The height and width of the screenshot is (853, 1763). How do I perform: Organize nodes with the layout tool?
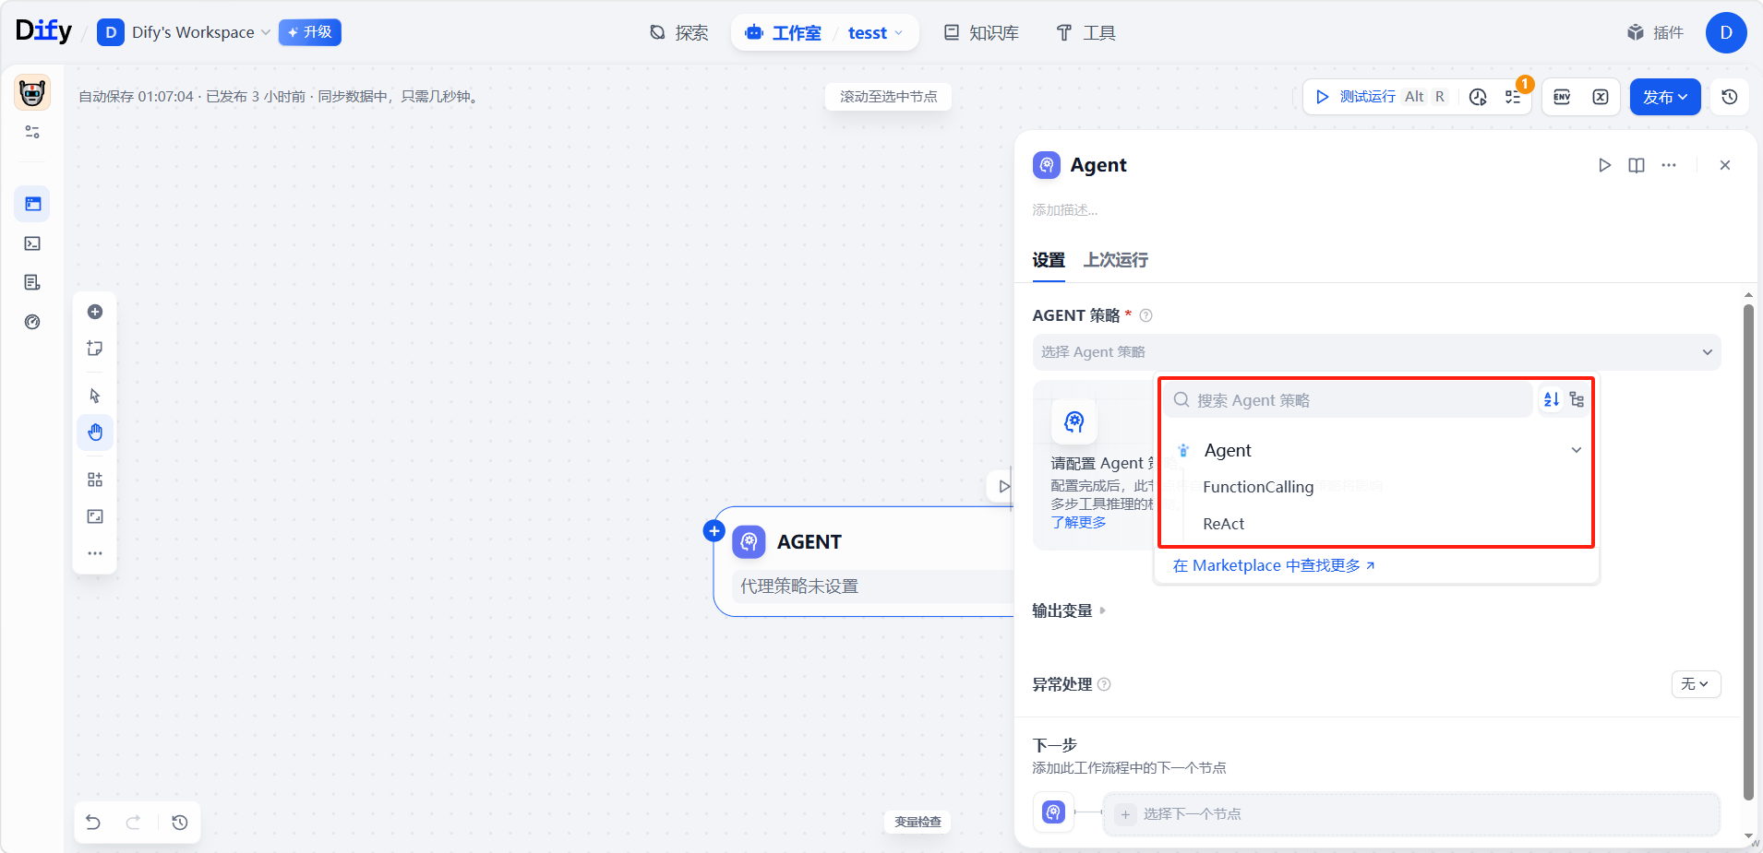(x=95, y=480)
